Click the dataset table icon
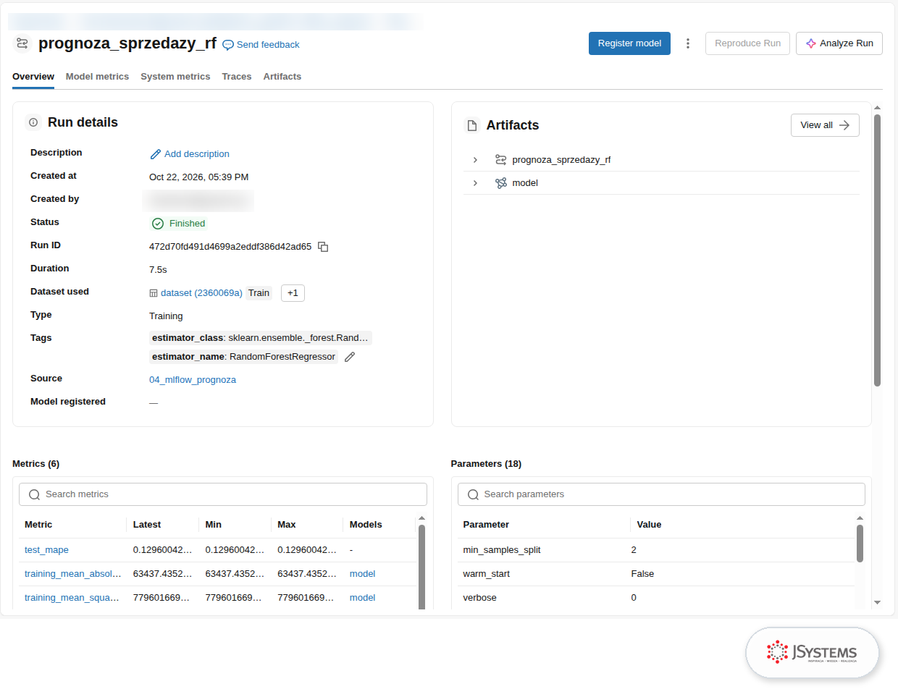Image resolution: width=898 pixels, height=697 pixels. pyautogui.click(x=154, y=293)
